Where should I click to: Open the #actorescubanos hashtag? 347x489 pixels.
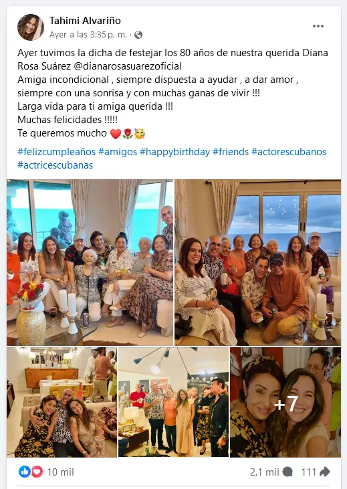tap(289, 152)
